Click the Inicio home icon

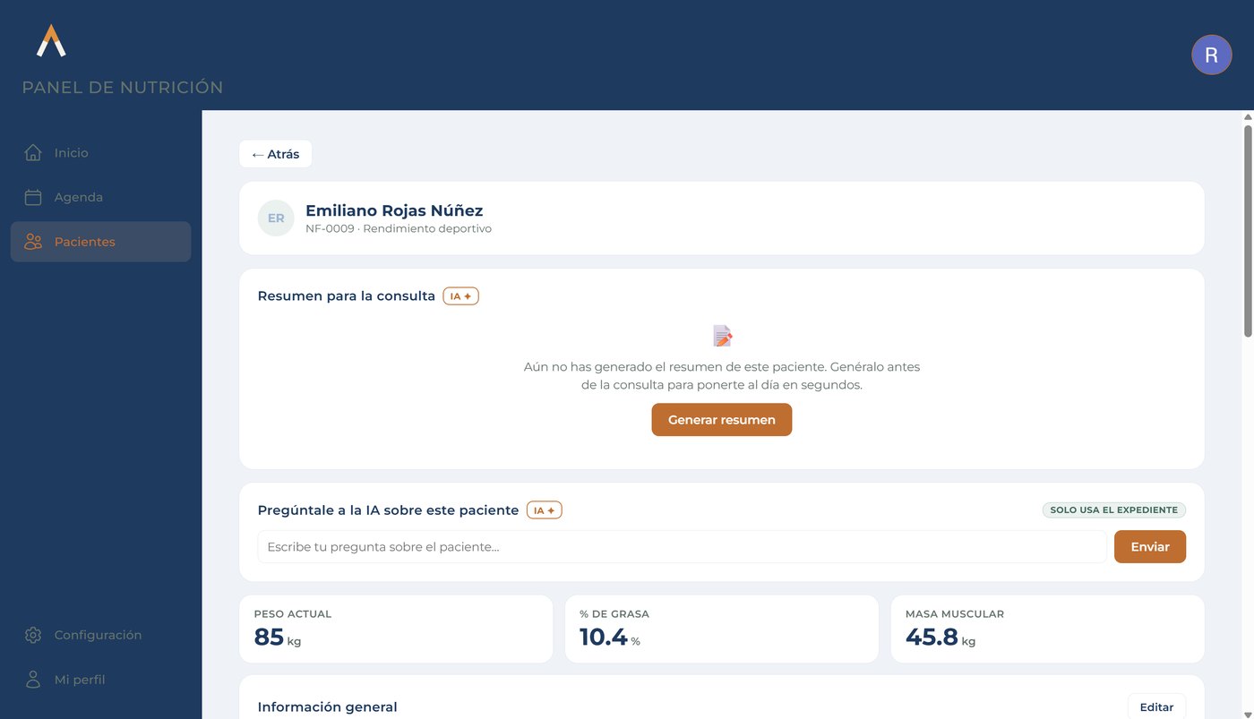33,152
